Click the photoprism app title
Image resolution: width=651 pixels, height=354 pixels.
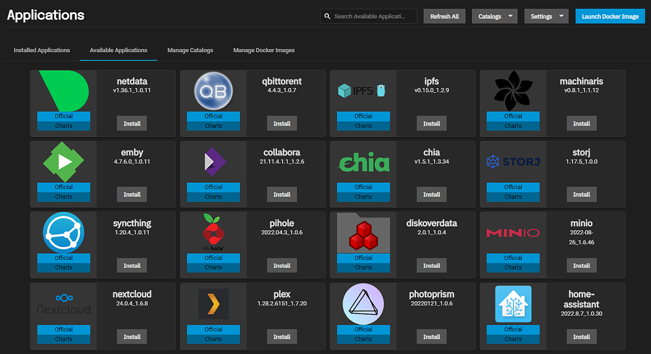432,294
